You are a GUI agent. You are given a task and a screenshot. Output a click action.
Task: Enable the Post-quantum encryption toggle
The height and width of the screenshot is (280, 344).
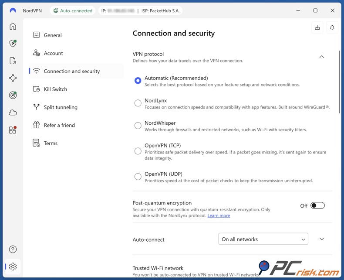tap(317, 206)
